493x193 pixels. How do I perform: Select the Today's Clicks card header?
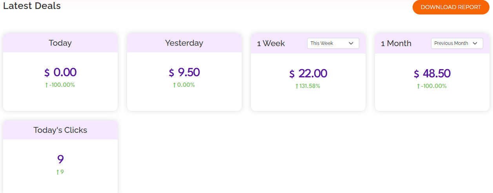tap(60, 130)
